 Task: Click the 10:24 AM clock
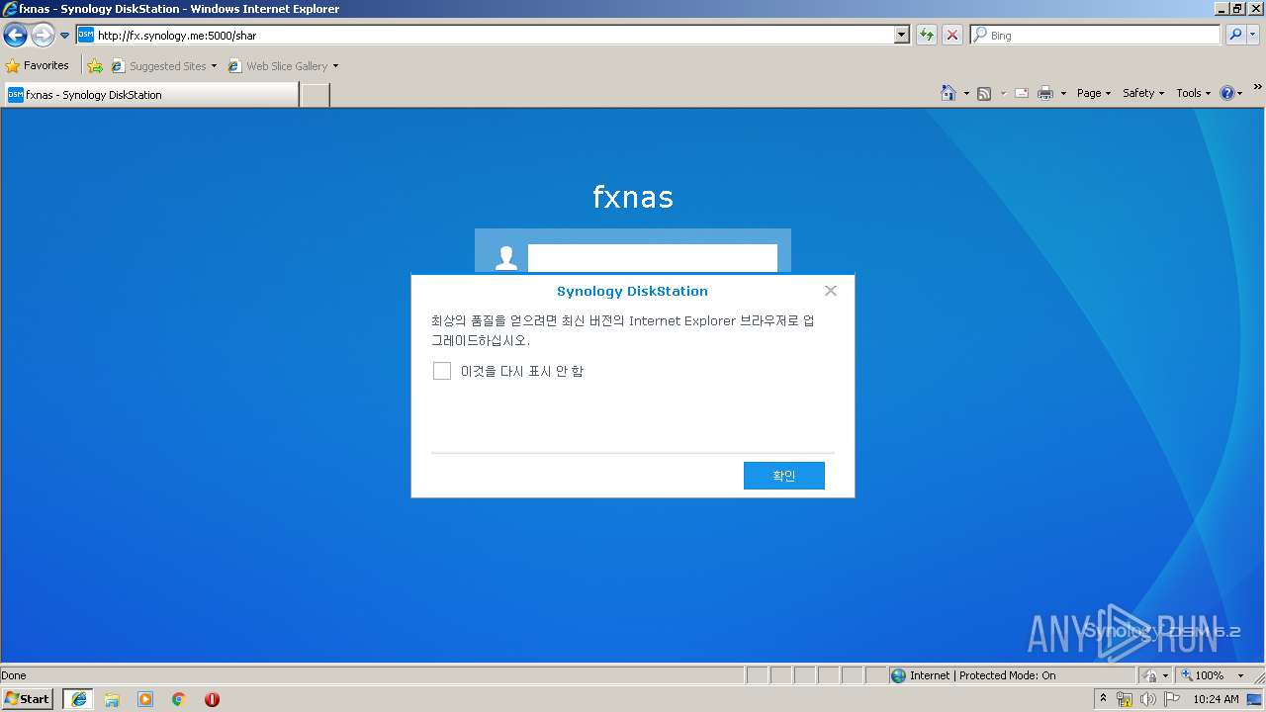(x=1216, y=699)
